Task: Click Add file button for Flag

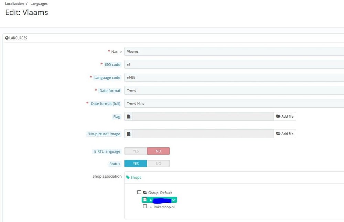Action: click(x=285, y=117)
